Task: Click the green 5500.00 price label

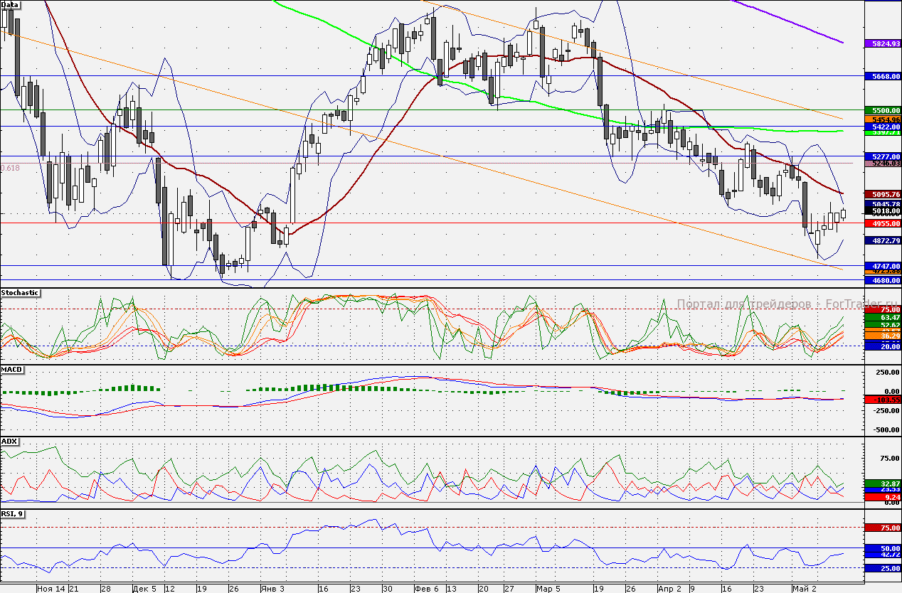Action: (x=882, y=110)
